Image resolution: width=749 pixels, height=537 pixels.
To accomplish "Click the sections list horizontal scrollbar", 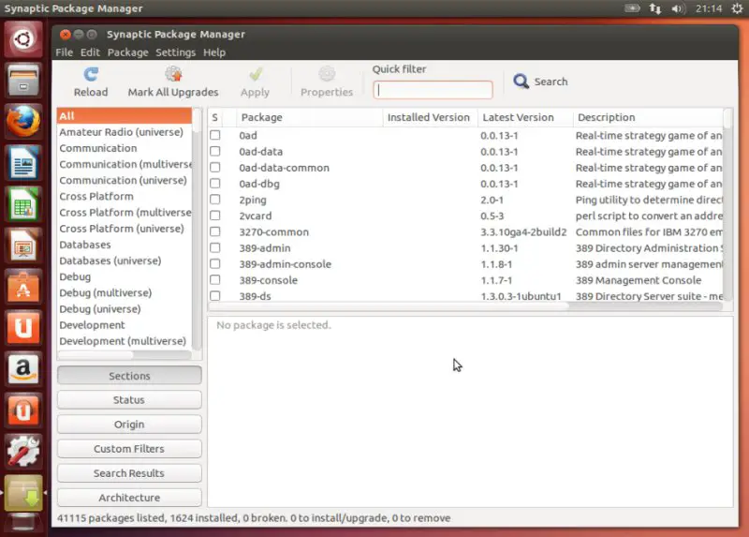I will [125, 355].
